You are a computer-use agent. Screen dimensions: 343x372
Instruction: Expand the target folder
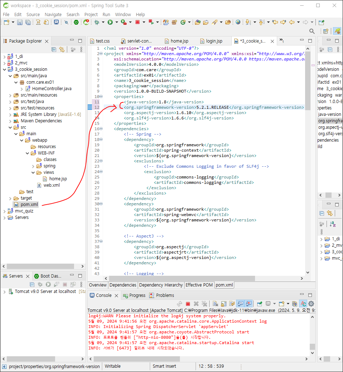[10, 198]
